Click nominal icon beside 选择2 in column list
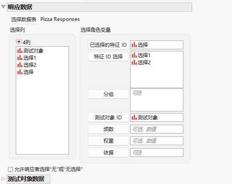The width and height of the screenshot is (232, 184). pyautogui.click(x=20, y=65)
